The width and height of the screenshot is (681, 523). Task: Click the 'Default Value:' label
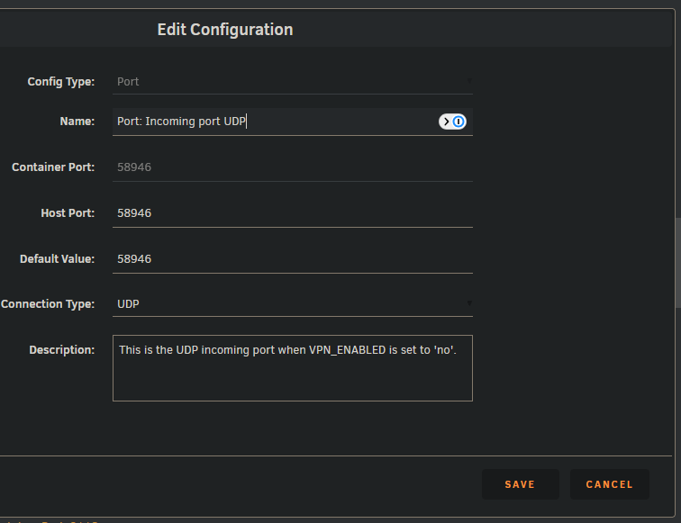click(57, 259)
